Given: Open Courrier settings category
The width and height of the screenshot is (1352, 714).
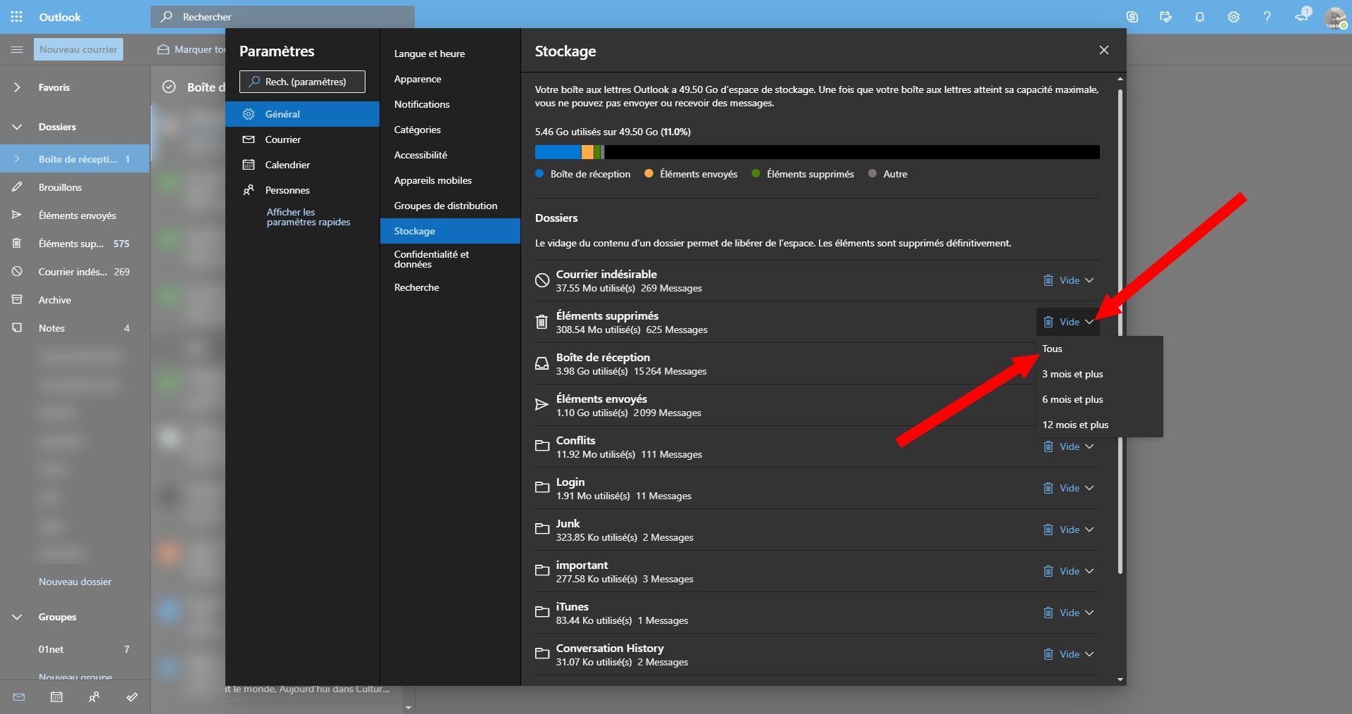Looking at the screenshot, I should coord(302,139).
